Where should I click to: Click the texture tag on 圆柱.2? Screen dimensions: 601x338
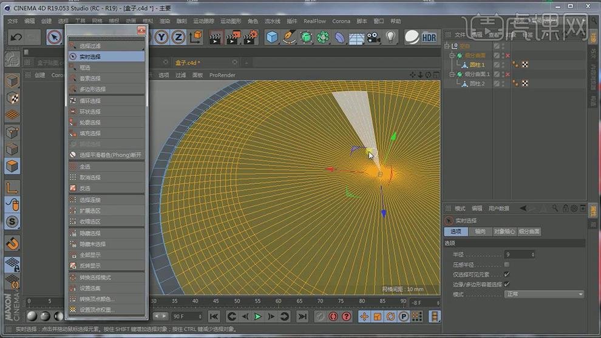[x=525, y=83]
